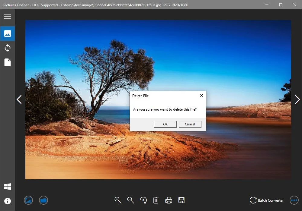Minimize the Pictures Opener window
The image size is (302, 211).
[x=267, y=5]
